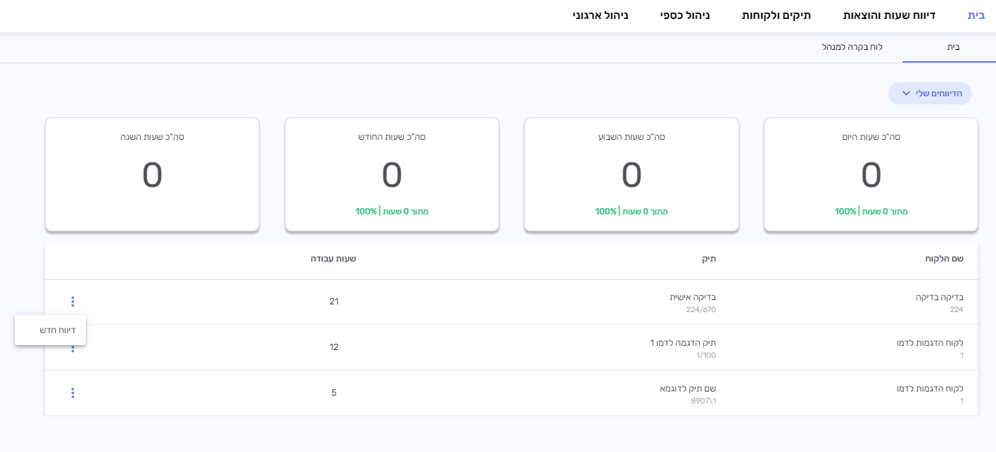Sort by the שם הלקוח column header

pos(944,259)
